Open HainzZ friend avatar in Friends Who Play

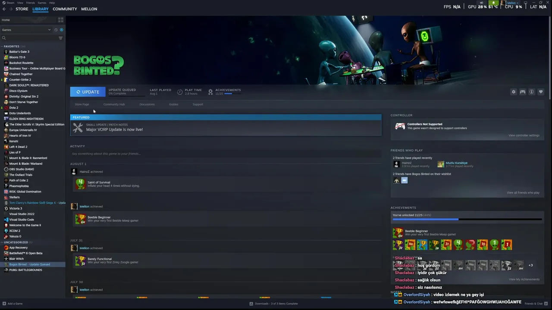pos(396,164)
